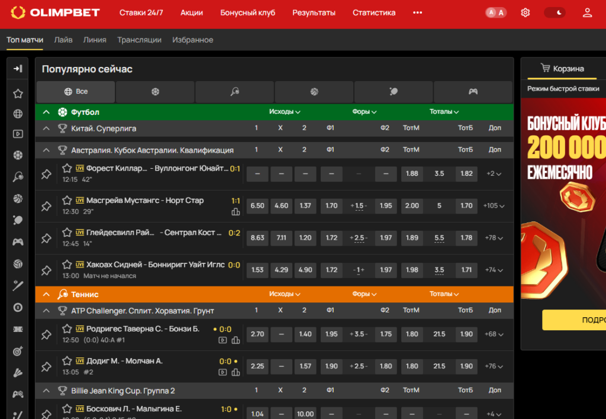Screen dimensions: 606x419
Task: Select esports gamepad icon in left sidebar
Action: coord(18,242)
